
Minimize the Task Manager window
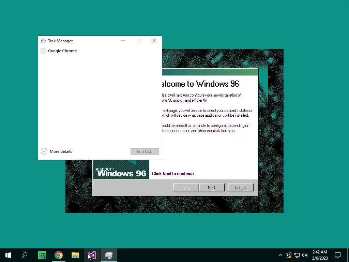pyautogui.click(x=123, y=41)
